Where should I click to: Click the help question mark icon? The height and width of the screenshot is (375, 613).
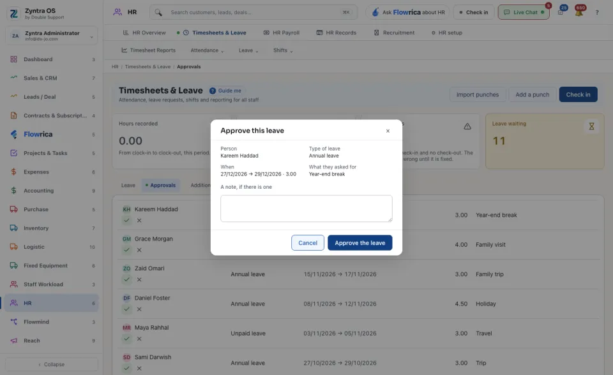click(x=597, y=13)
